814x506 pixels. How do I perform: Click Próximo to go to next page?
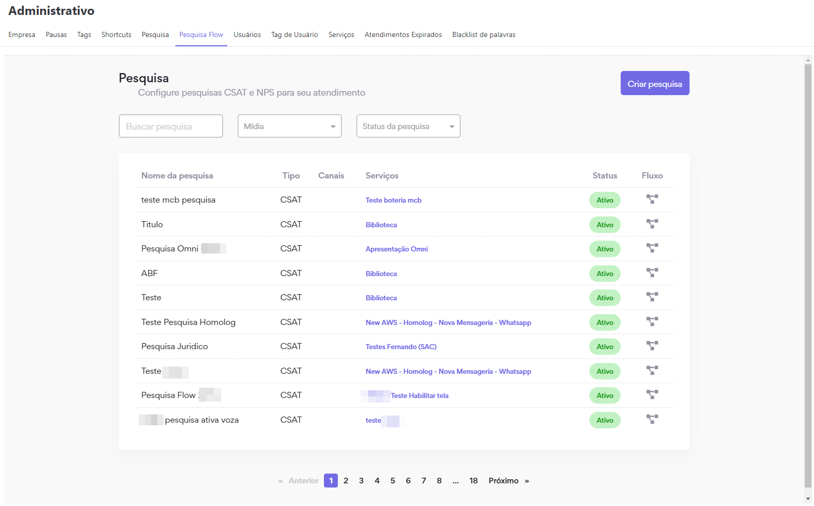click(x=509, y=480)
